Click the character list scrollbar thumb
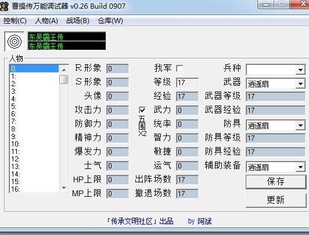 [x=64, y=79]
